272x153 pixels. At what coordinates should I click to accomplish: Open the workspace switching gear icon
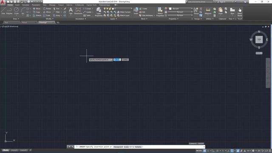coord(253,151)
